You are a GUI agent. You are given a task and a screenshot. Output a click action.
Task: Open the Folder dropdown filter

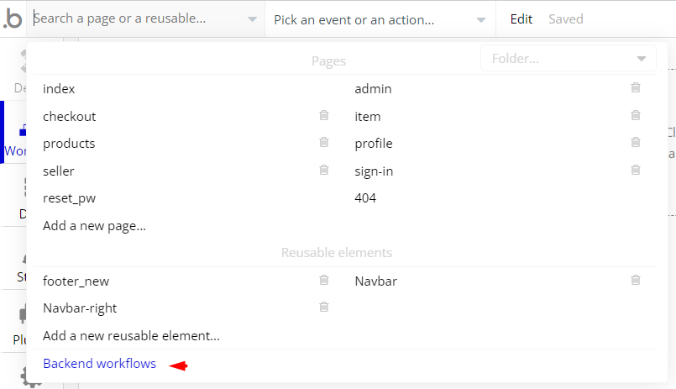[x=569, y=58]
